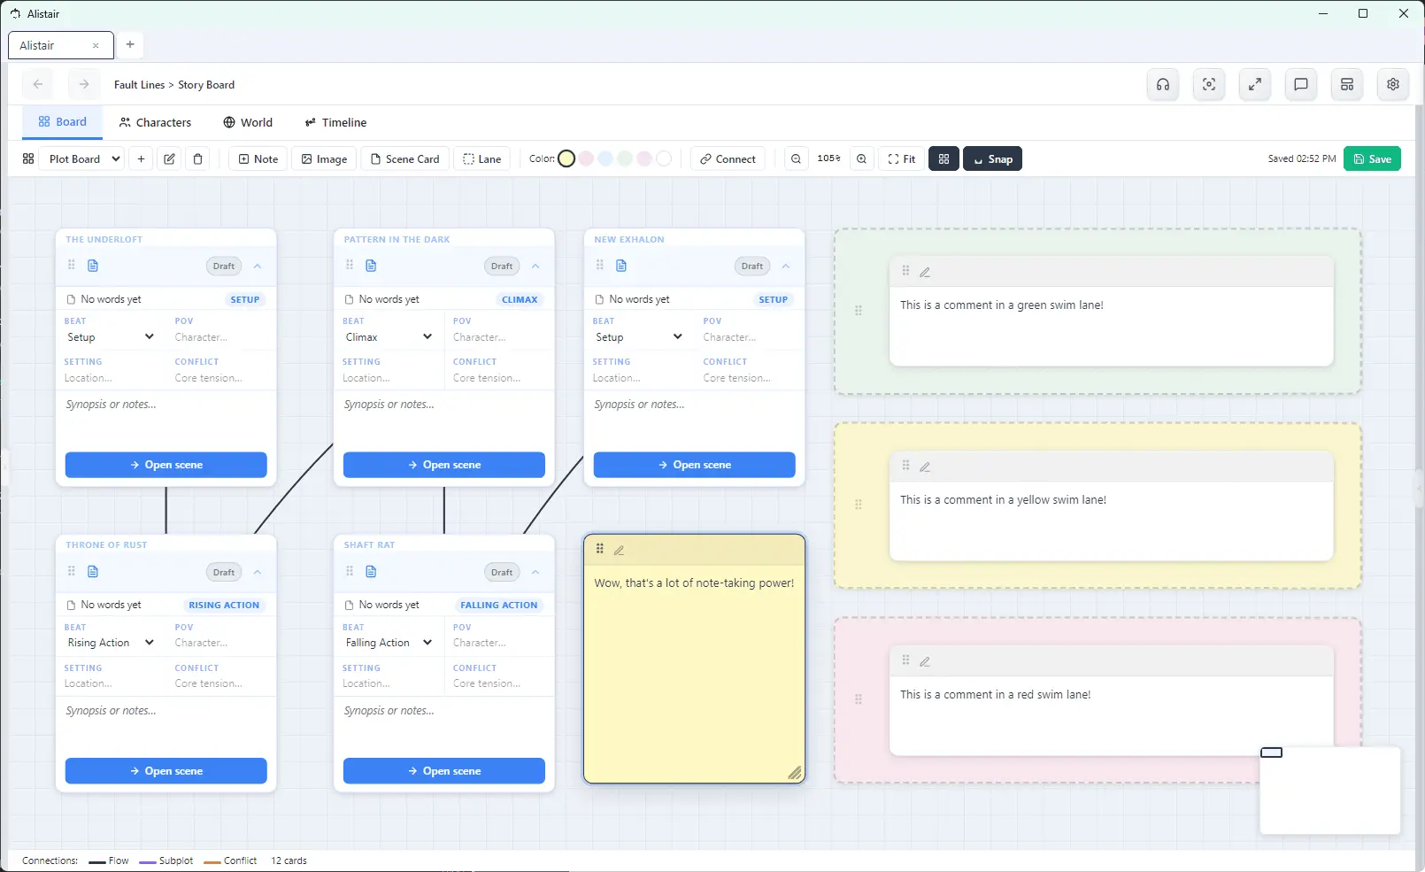
Task: Open the comments panel icon
Action: coord(1301,85)
